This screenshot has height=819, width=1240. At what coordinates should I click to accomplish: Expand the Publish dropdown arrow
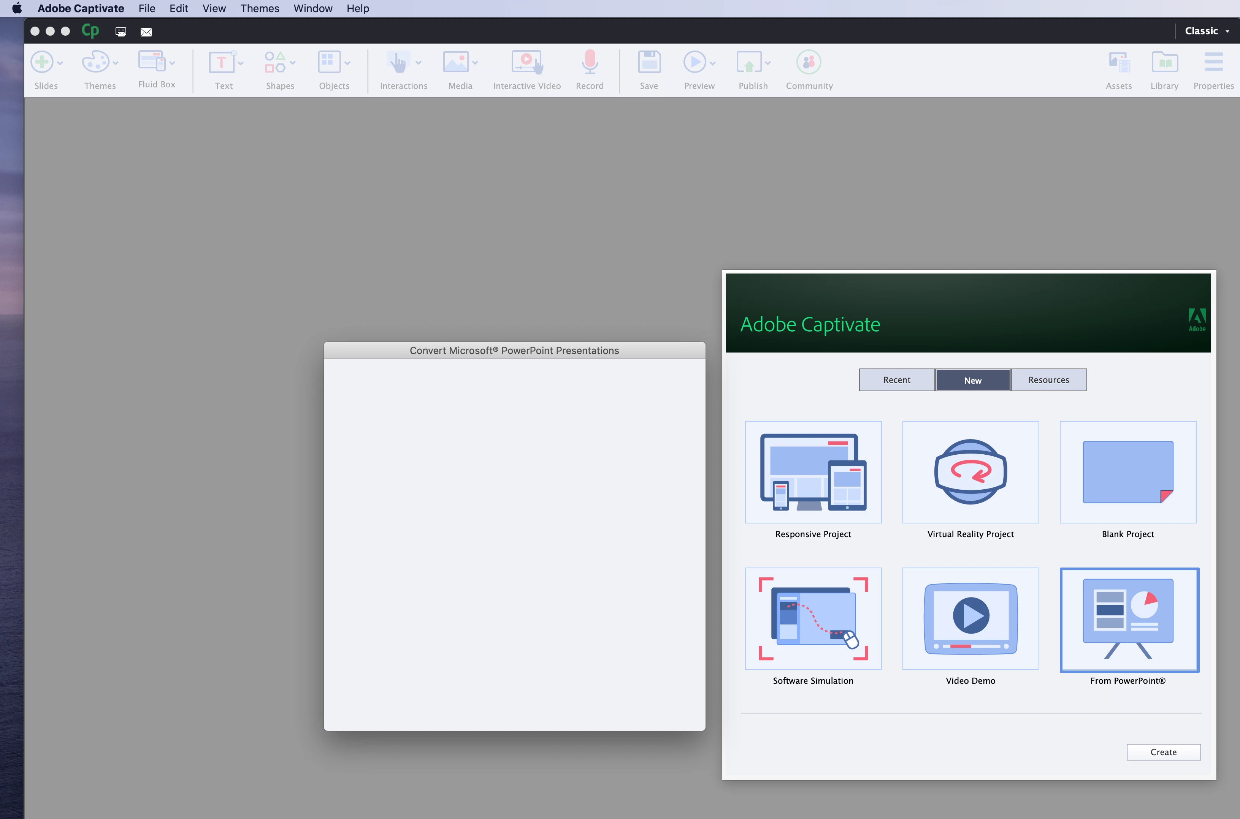[767, 63]
